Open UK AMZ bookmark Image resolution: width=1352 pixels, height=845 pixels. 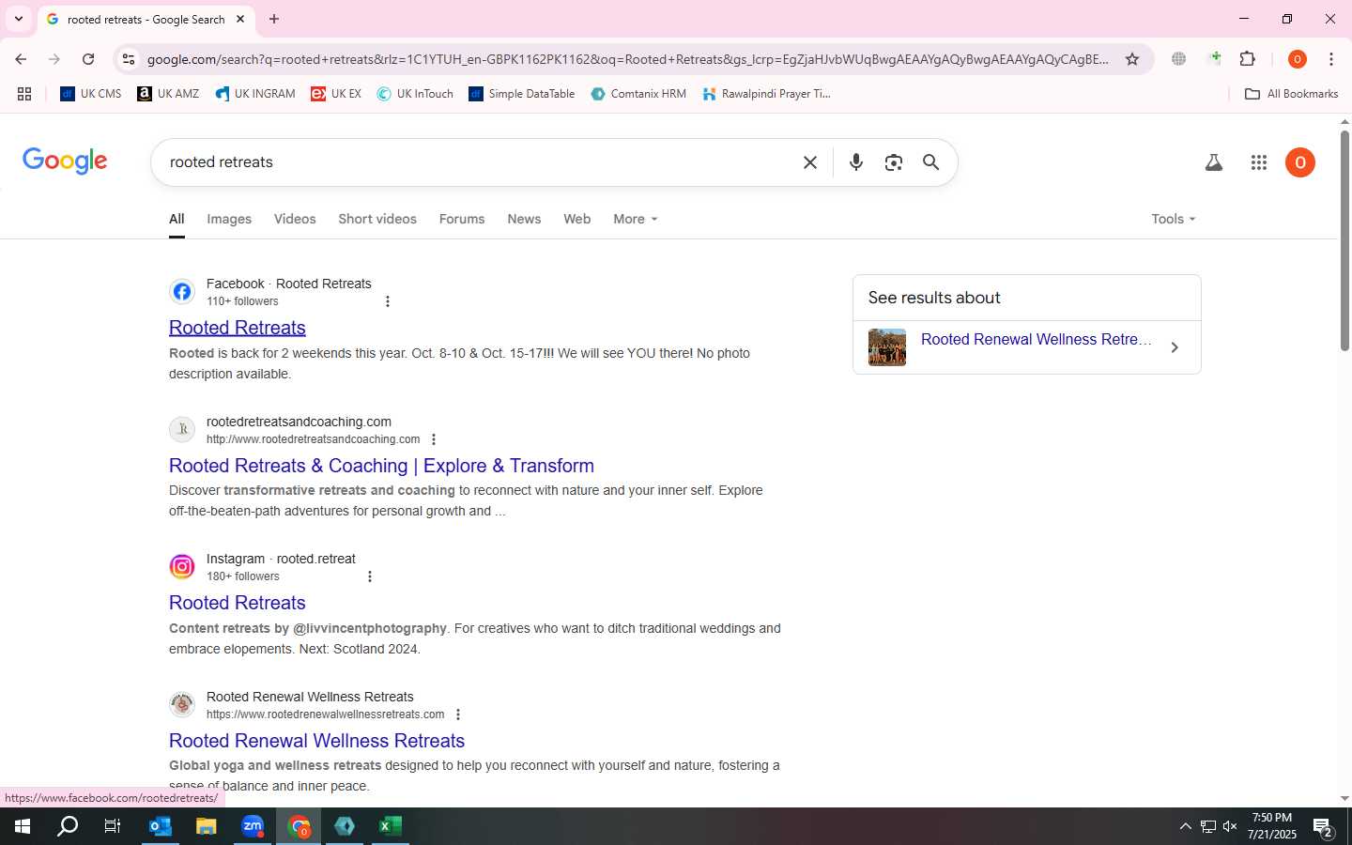coord(168,94)
